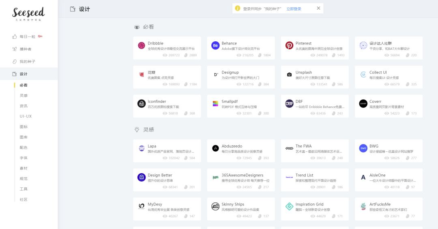This screenshot has width=438, height=229.
Task: Click the 灵感 section heading
Action: click(148, 129)
